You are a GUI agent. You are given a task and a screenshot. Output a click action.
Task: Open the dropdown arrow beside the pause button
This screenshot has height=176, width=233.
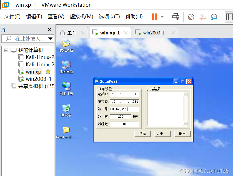pos(162,17)
